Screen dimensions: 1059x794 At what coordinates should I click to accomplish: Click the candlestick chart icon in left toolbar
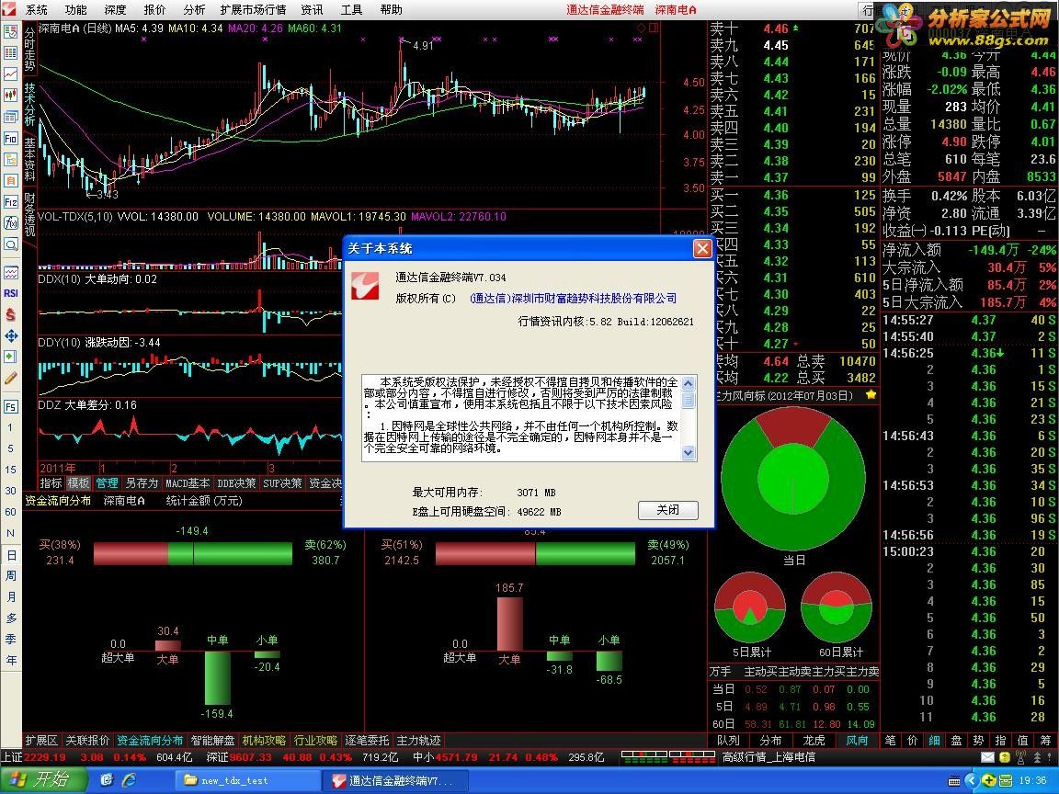pyautogui.click(x=10, y=96)
